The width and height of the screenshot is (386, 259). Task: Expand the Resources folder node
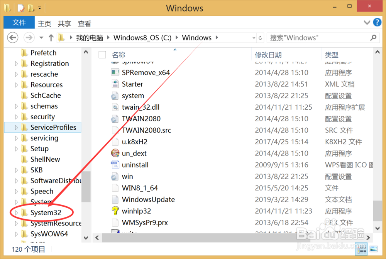click(16, 85)
